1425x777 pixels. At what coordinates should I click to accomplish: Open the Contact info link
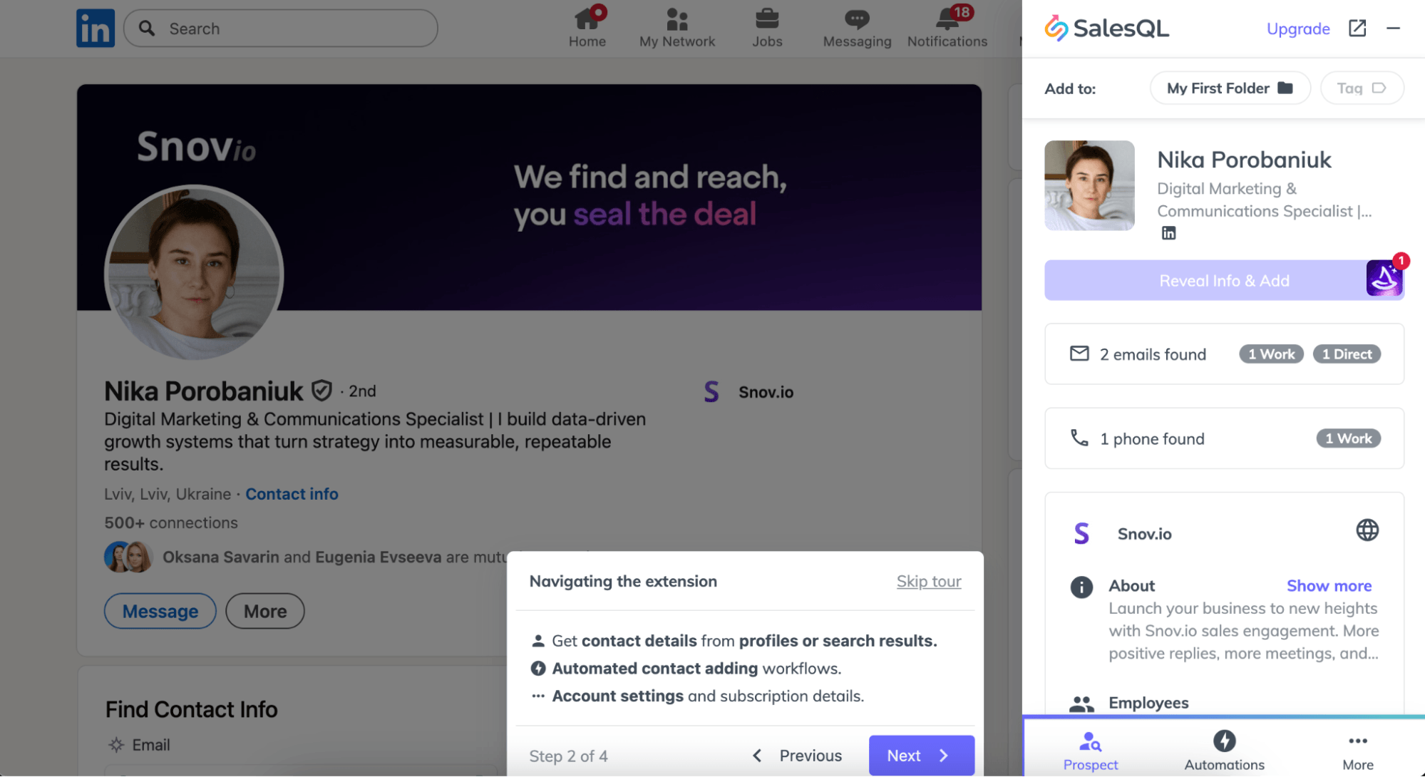[292, 494]
